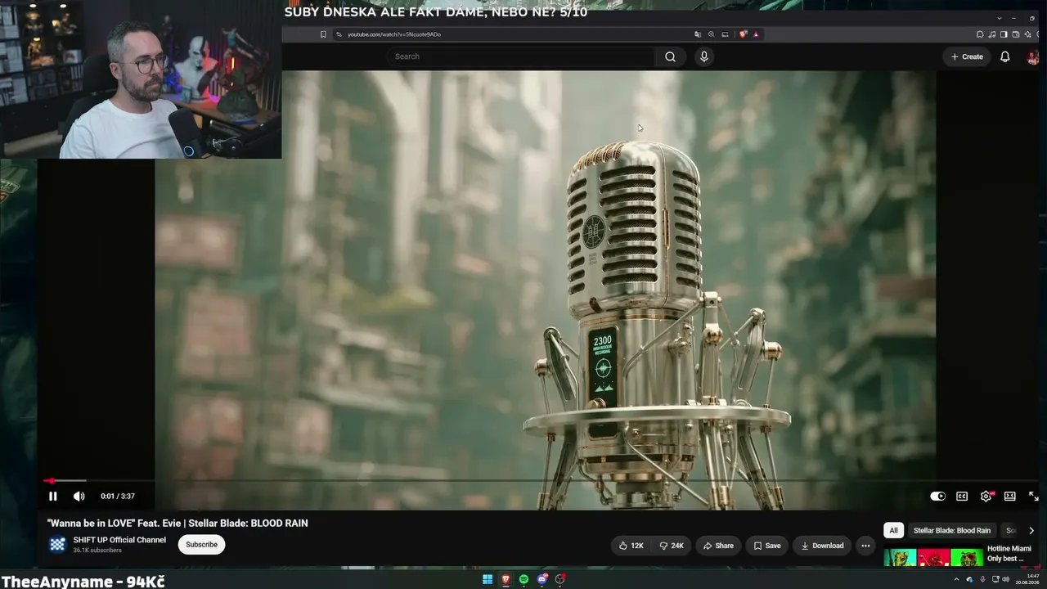The image size is (1047, 589).
Task: Enter fullscreen video mode
Action: [x=1034, y=497]
